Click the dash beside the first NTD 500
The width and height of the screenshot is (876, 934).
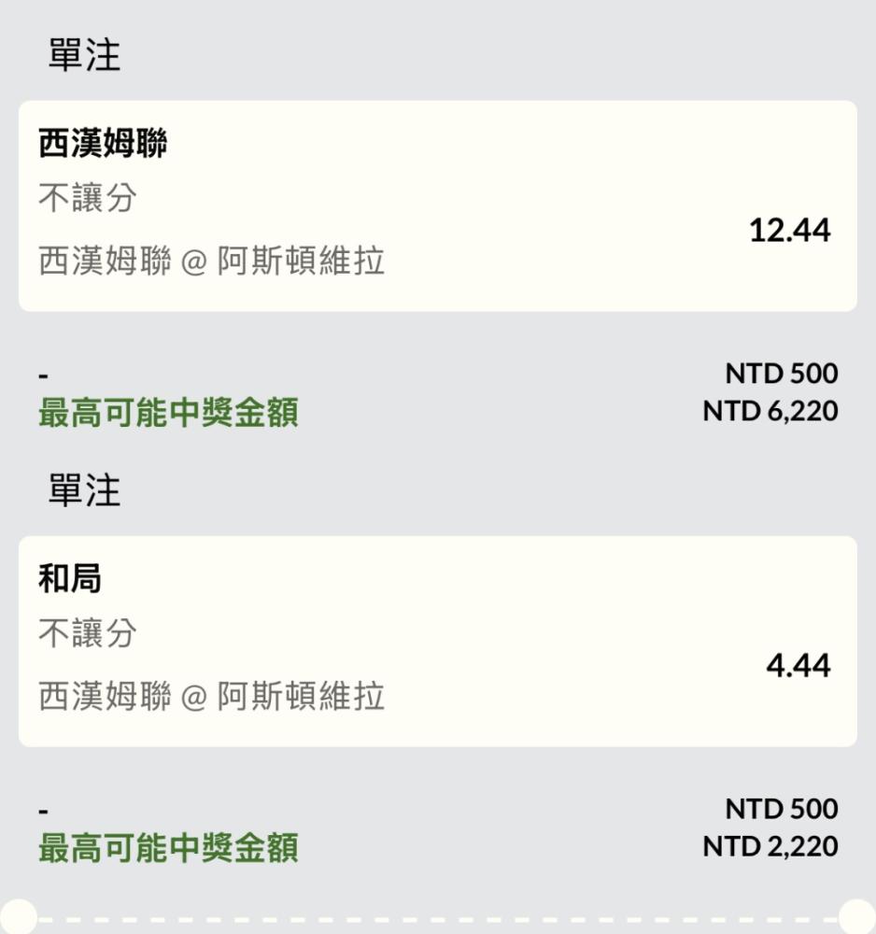(x=43, y=375)
